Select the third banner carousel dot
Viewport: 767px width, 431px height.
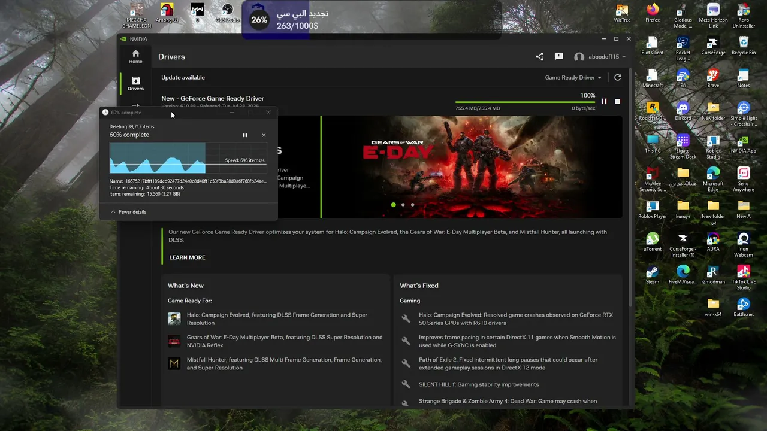coord(412,205)
